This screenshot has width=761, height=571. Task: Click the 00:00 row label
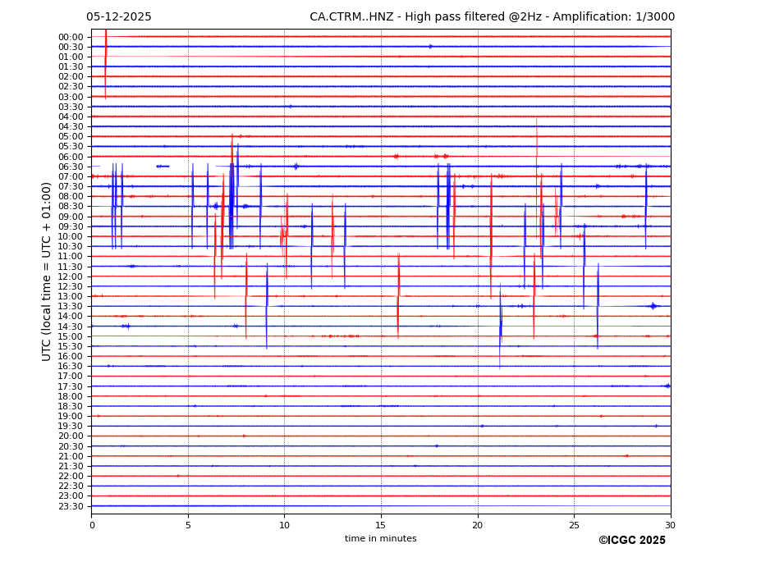[x=71, y=37]
